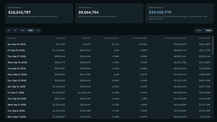Click the $STONK FDV column header
This screenshot has height=122, width=217.
coord(205,38)
